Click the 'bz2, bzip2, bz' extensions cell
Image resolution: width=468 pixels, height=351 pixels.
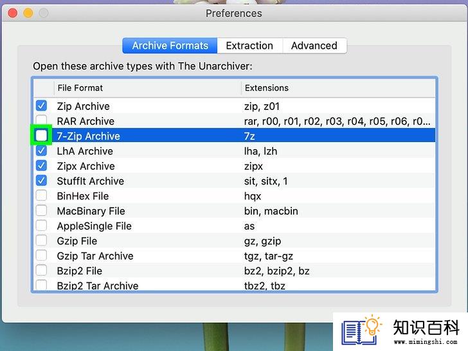tap(276, 271)
